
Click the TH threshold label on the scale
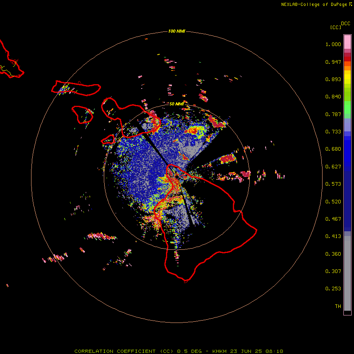click(x=338, y=306)
